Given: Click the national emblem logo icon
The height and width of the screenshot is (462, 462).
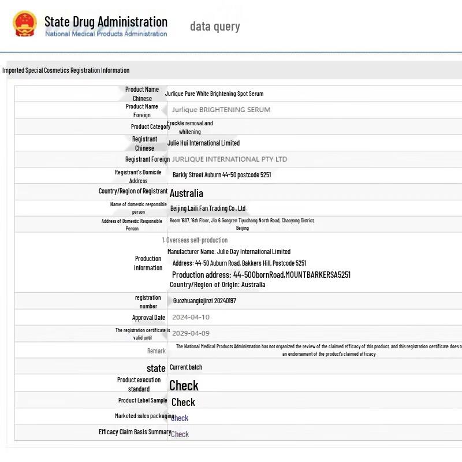Looking at the screenshot, I should [25, 24].
